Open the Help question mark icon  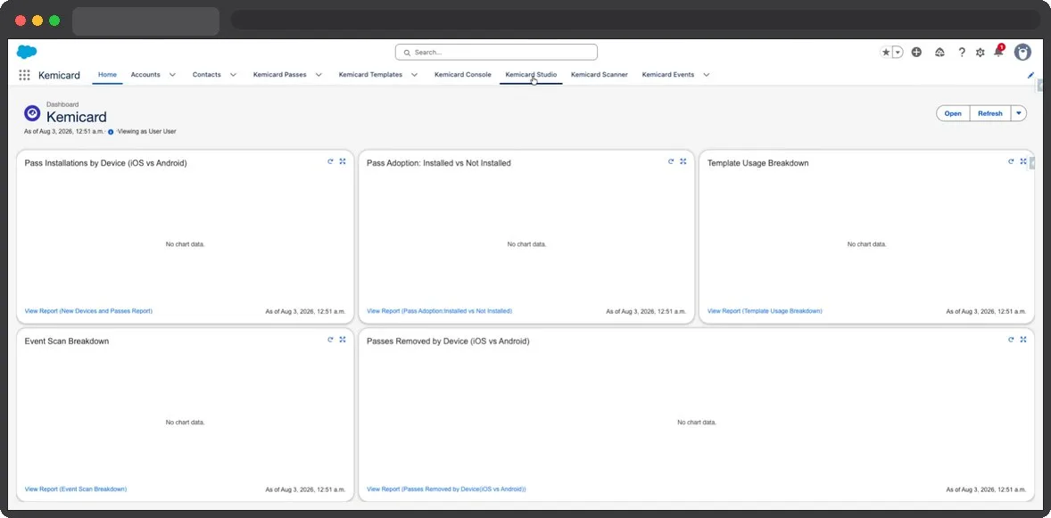pos(962,53)
